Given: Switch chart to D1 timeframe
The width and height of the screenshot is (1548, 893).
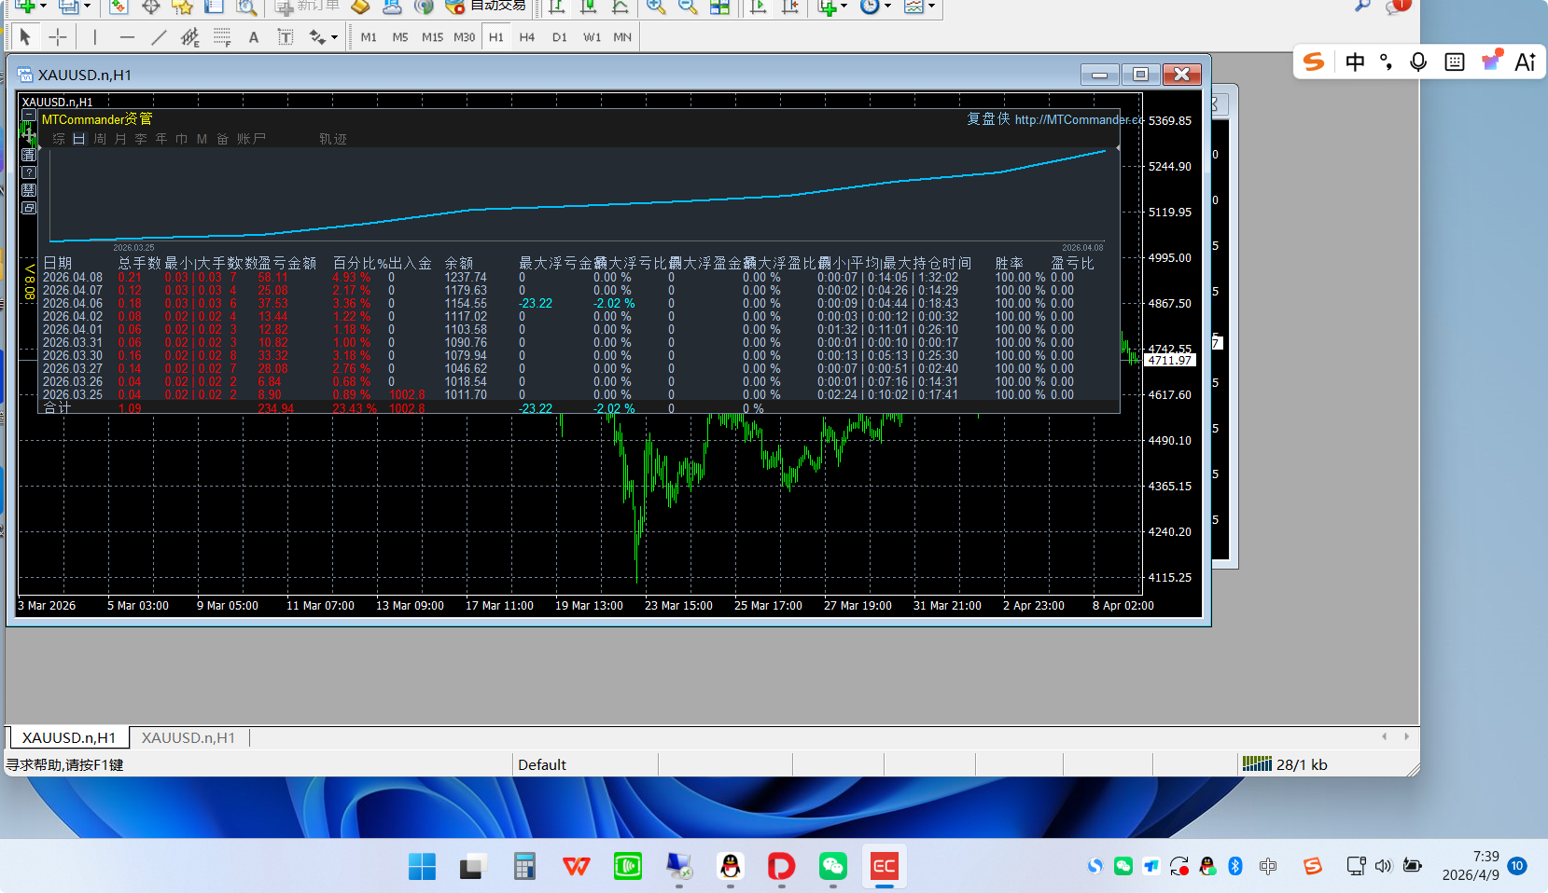Looking at the screenshot, I should pos(559,37).
